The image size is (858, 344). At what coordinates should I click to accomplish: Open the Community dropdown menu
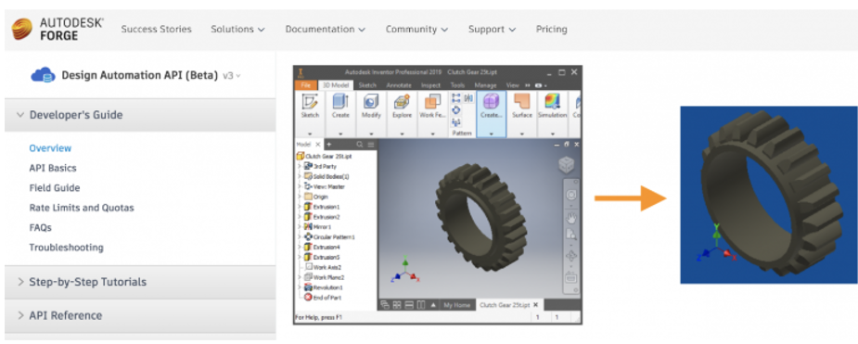tap(417, 29)
